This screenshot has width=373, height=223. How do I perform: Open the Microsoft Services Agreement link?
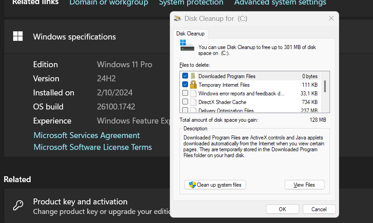(87, 135)
